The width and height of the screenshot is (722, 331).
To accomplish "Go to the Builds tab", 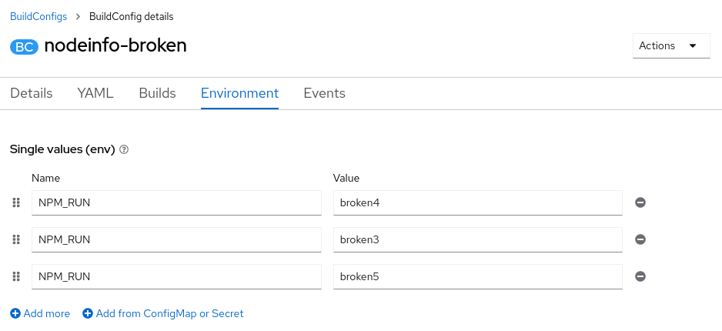I will pos(157,93).
